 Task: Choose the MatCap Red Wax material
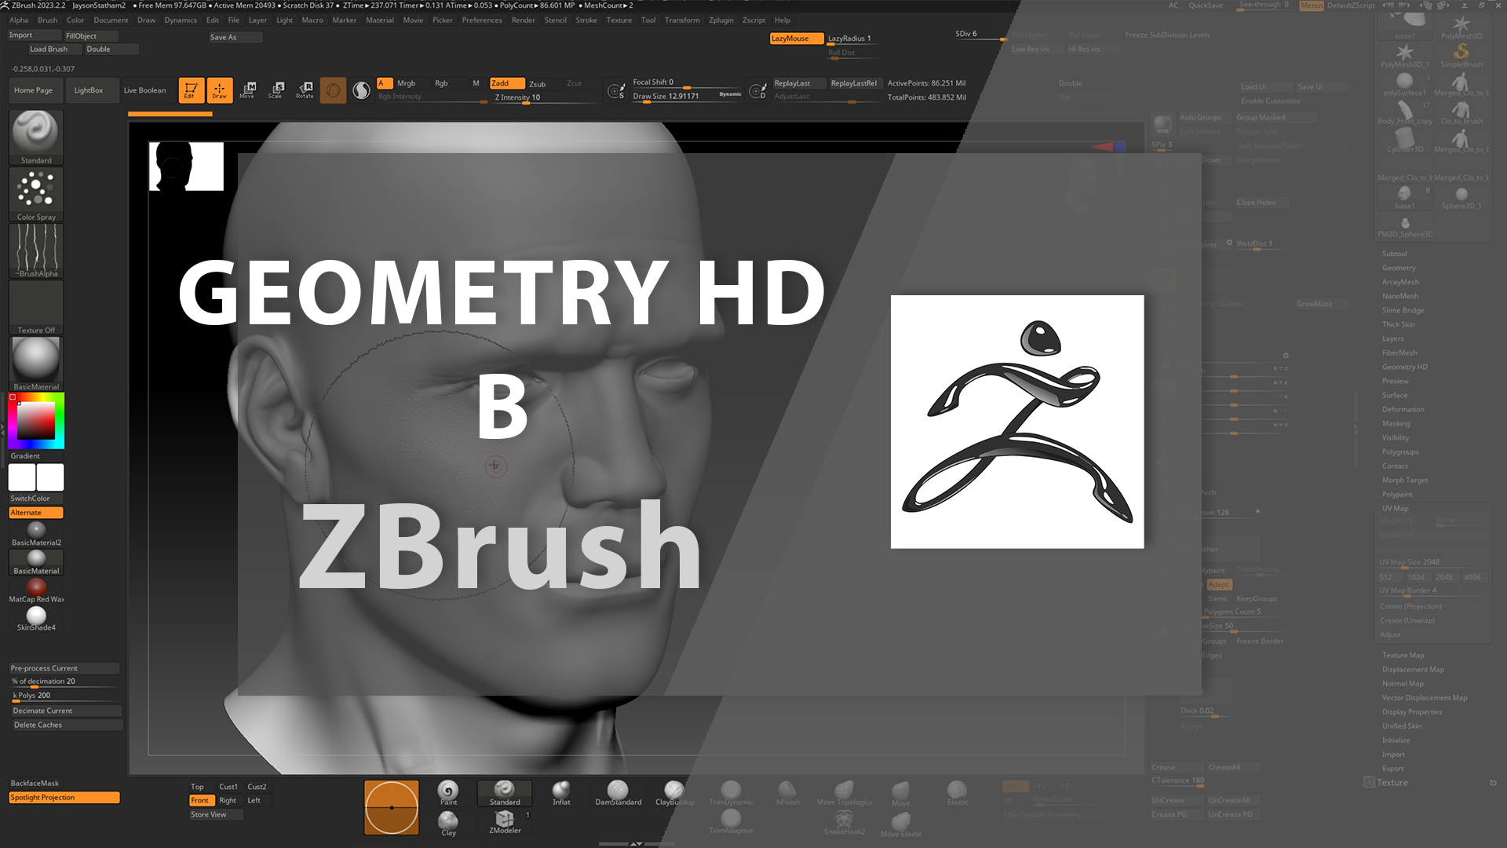click(36, 590)
